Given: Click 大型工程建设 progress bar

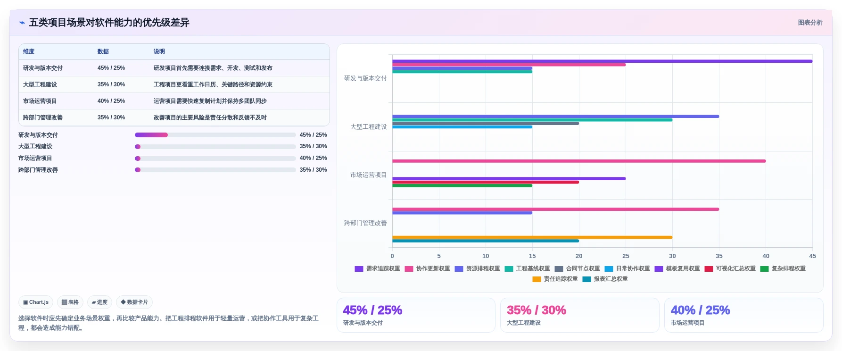Looking at the screenshot, I should [215, 147].
